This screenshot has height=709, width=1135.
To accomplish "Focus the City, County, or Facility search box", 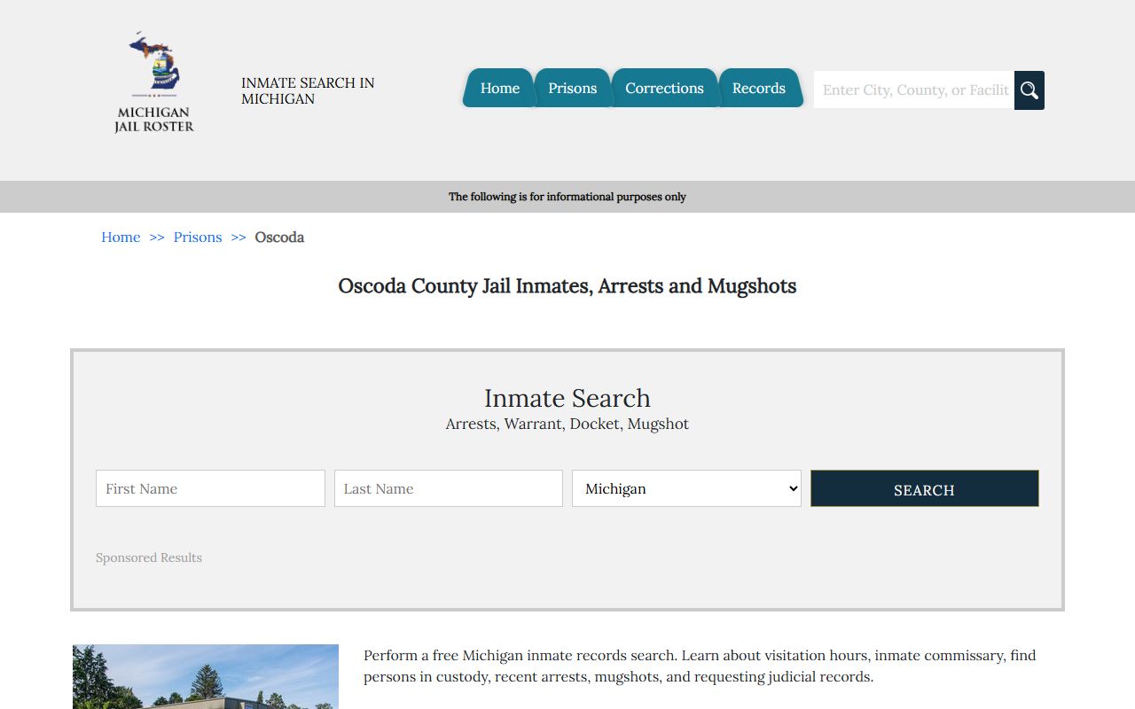I will tap(914, 90).
